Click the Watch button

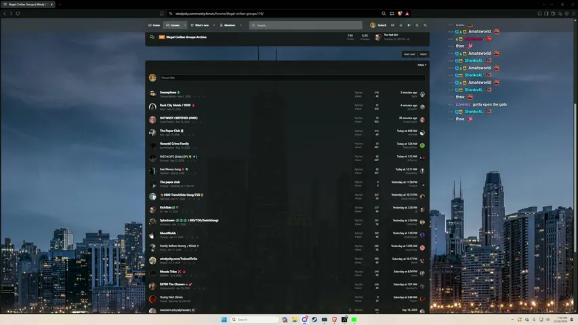pyautogui.click(x=424, y=54)
